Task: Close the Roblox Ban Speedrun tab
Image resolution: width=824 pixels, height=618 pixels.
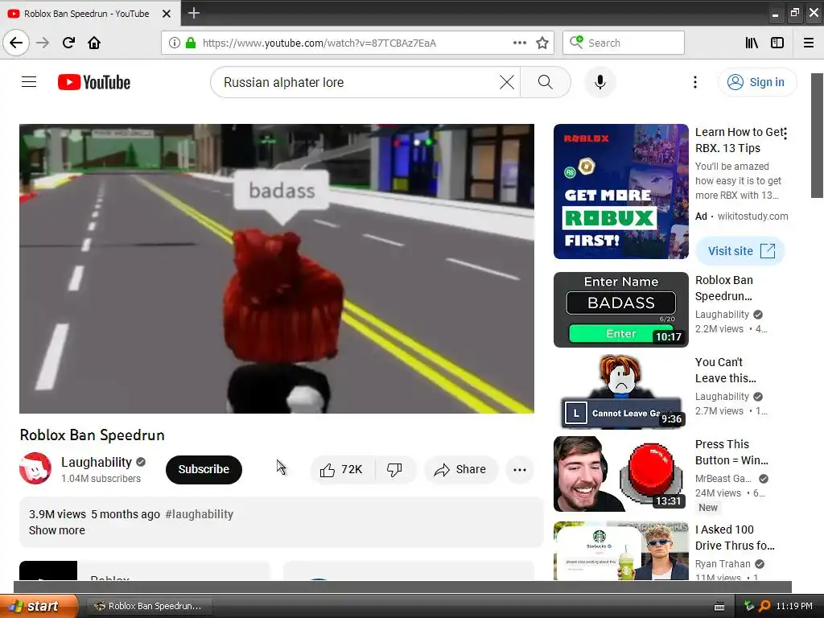Action: [167, 14]
